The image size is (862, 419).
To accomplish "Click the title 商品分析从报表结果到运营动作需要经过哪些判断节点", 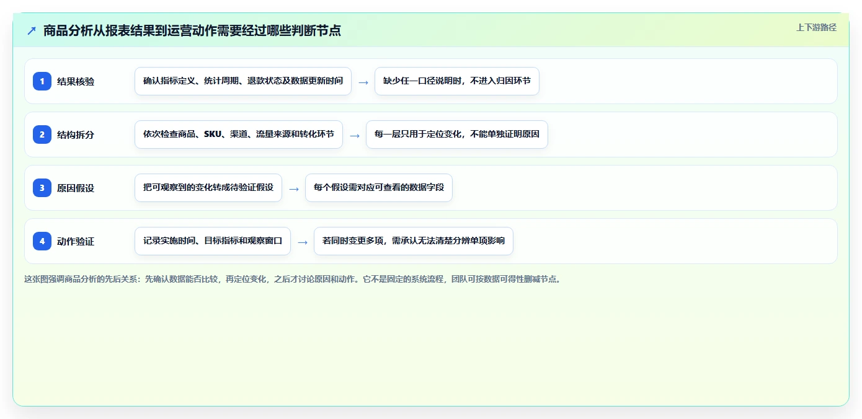I will point(192,30).
